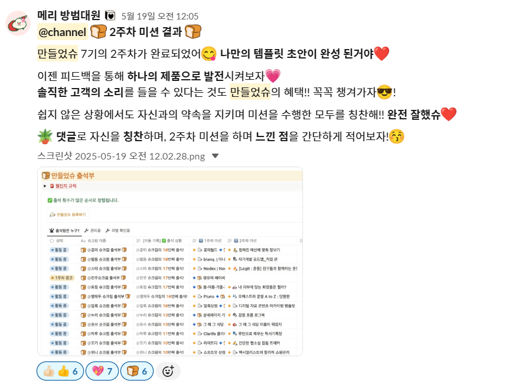
Task: Collapse the screenshot attachment with the triangle arrow
Action: (x=215, y=156)
